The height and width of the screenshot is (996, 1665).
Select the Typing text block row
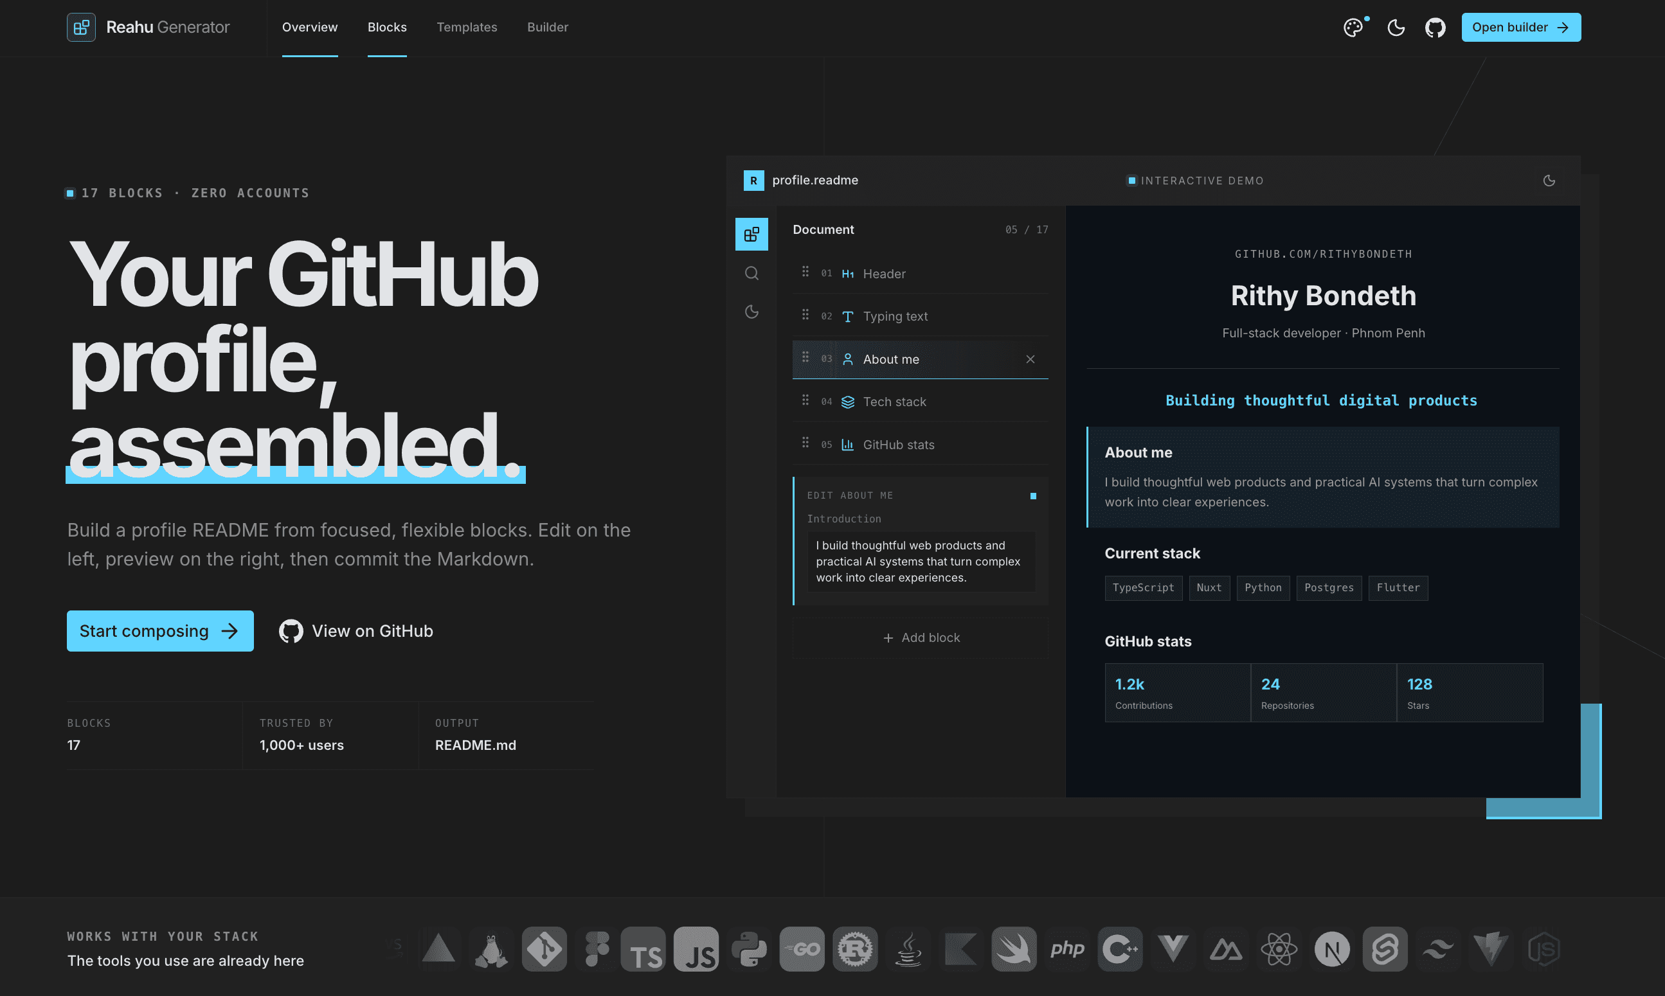(921, 316)
